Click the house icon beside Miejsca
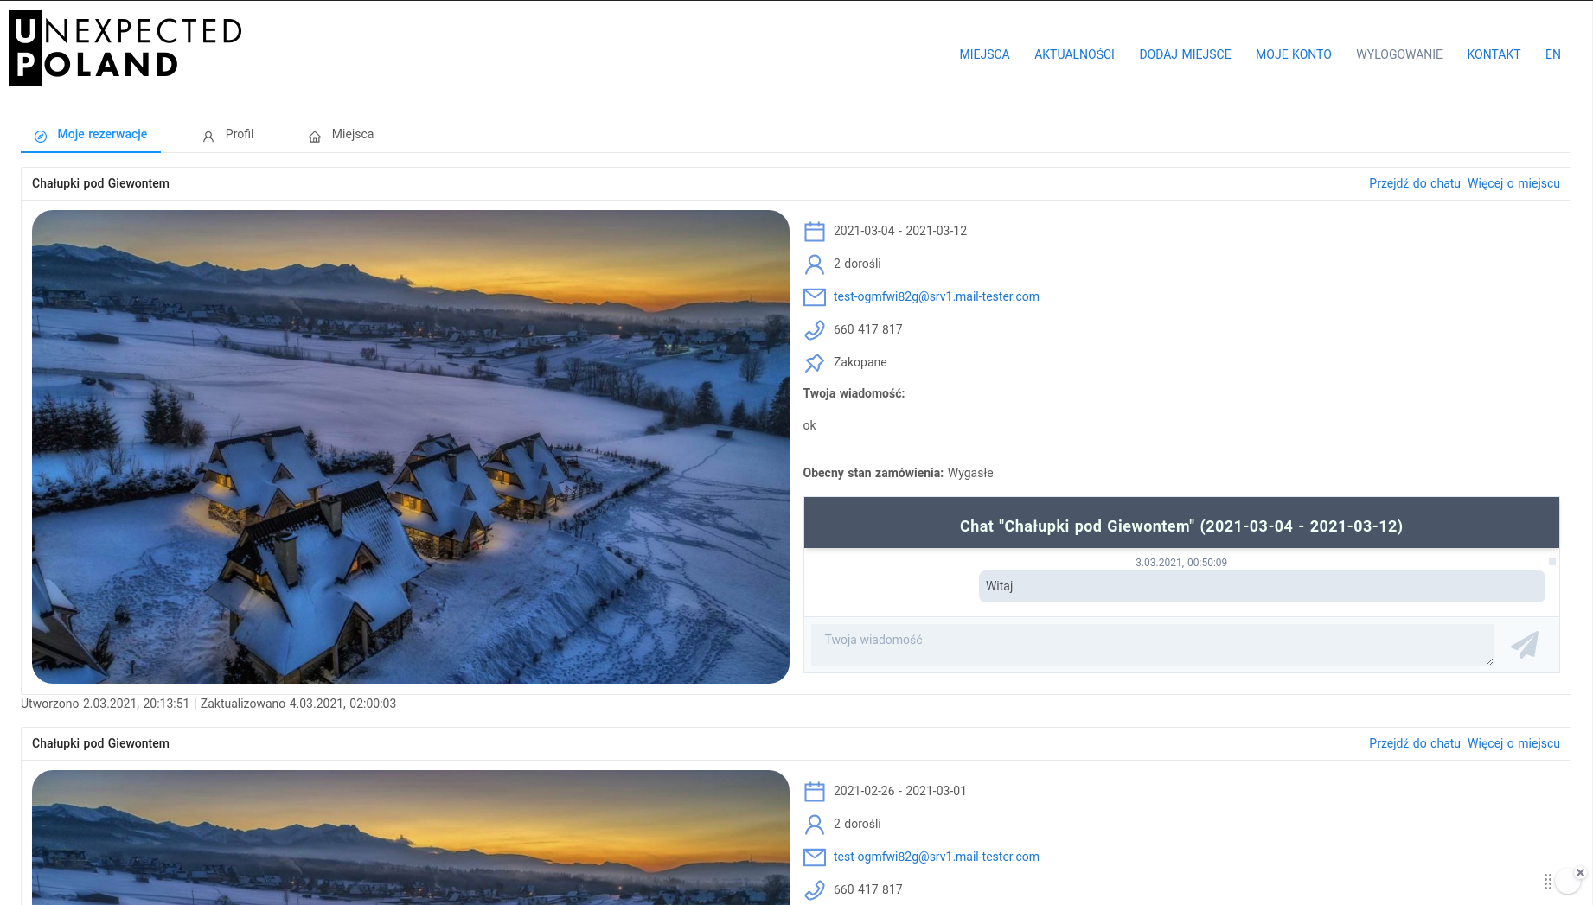The height and width of the screenshot is (905, 1593). tap(315, 136)
